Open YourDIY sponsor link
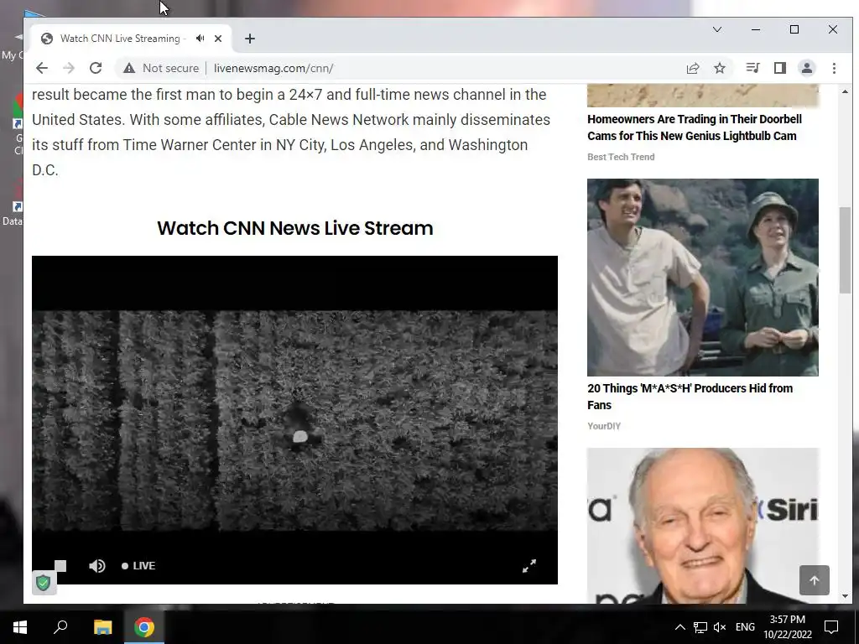The height and width of the screenshot is (644, 859). tap(604, 426)
